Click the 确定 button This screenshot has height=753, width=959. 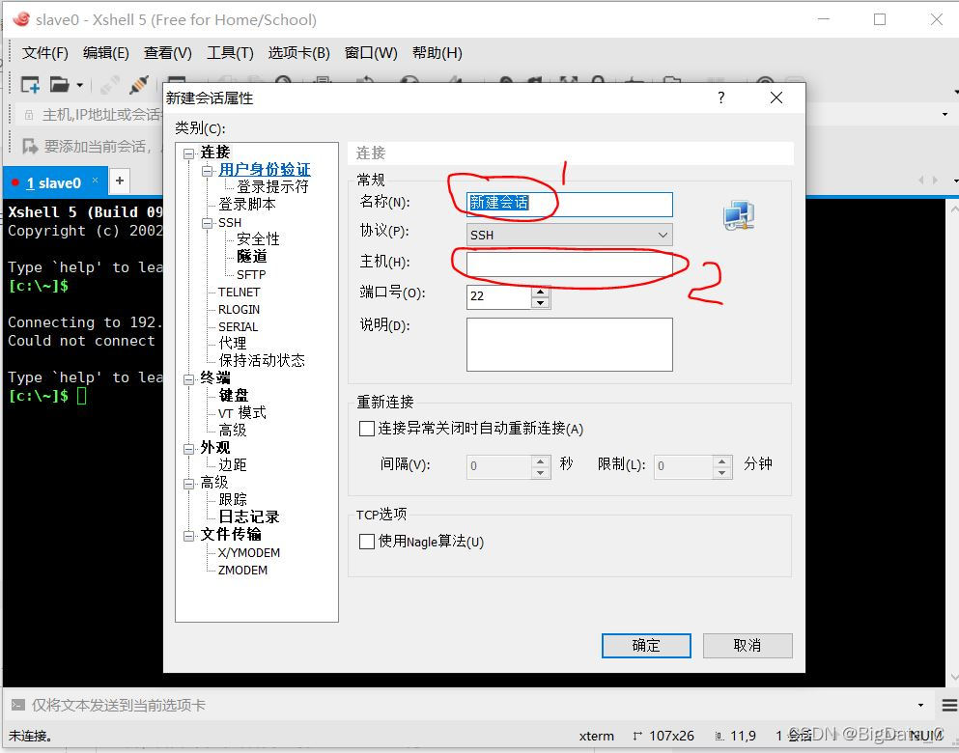tap(646, 646)
